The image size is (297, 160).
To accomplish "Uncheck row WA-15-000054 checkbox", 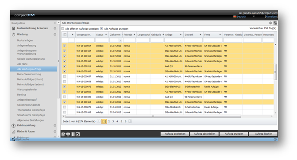I will (65, 46).
